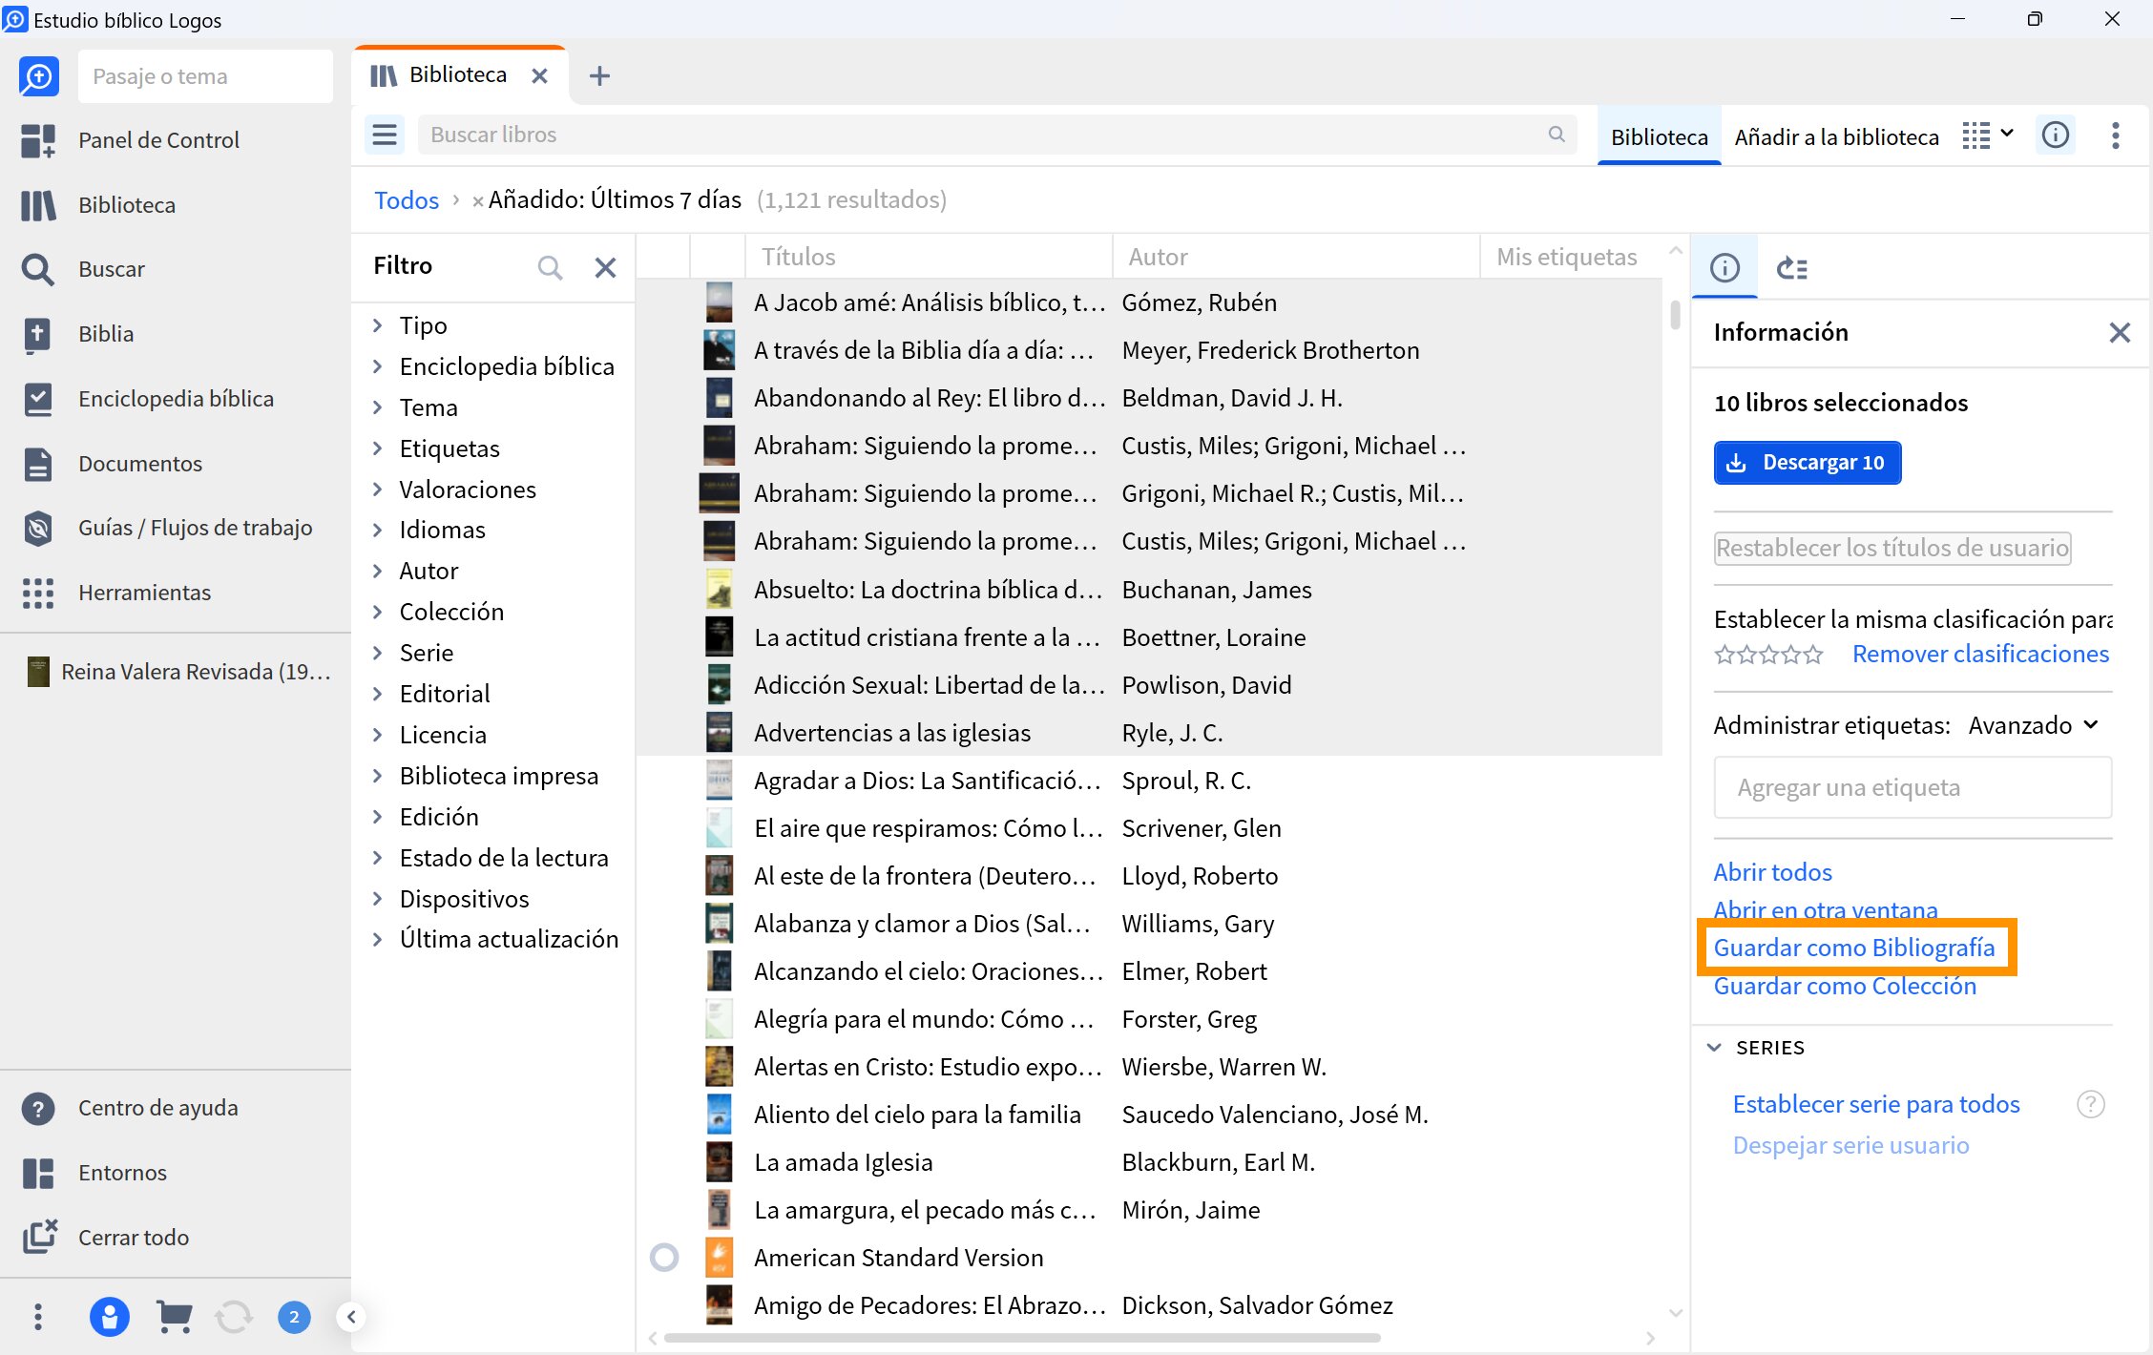Expand the Idiomas filter

coord(378,530)
